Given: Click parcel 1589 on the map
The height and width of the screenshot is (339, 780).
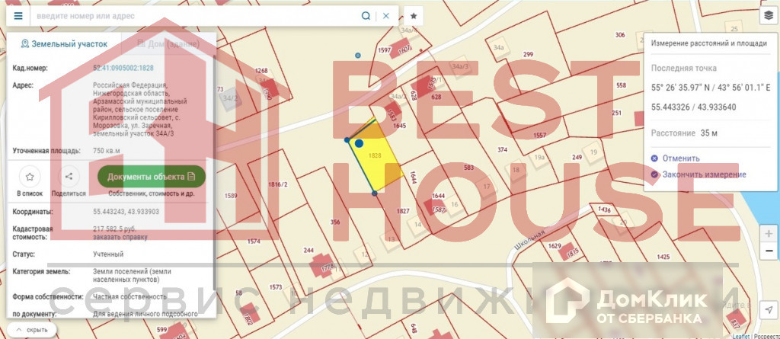Looking at the screenshot, I should click(231, 196).
